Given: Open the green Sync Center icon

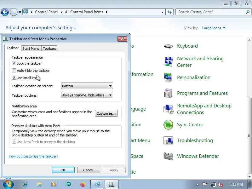Looking at the screenshot, I should [168, 124].
